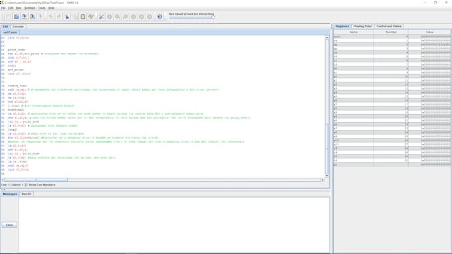Click the editor horizontal scrollbar thumb

tap(36, 180)
